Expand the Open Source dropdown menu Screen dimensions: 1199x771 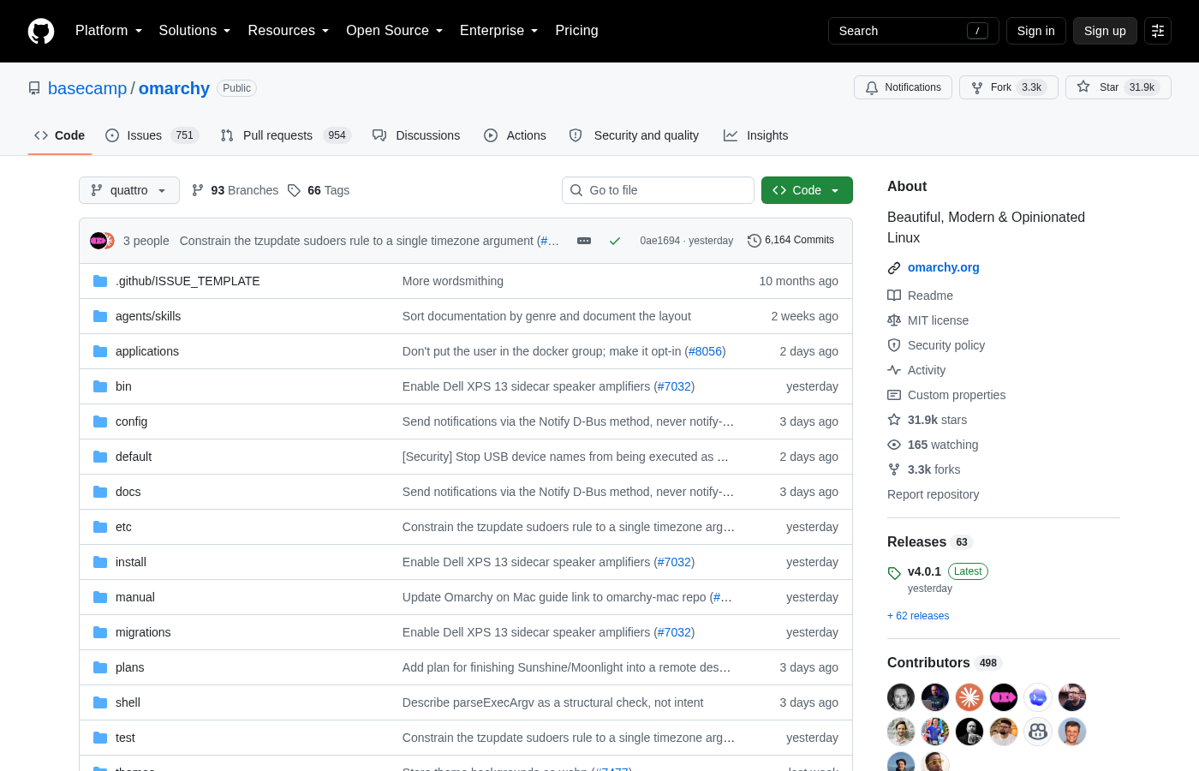[x=395, y=31]
